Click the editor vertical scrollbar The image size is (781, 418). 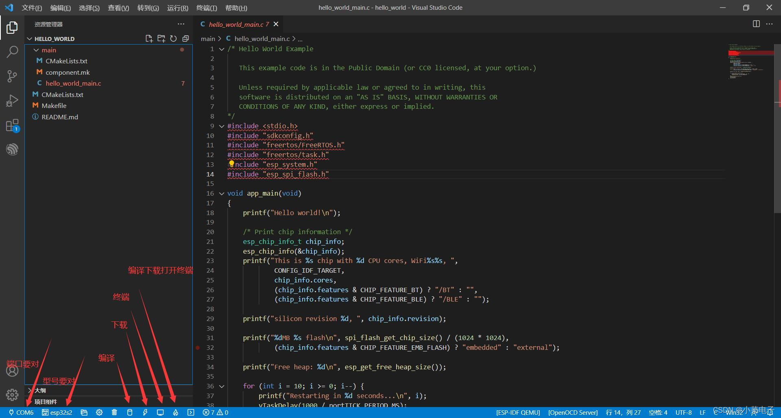click(x=777, y=128)
